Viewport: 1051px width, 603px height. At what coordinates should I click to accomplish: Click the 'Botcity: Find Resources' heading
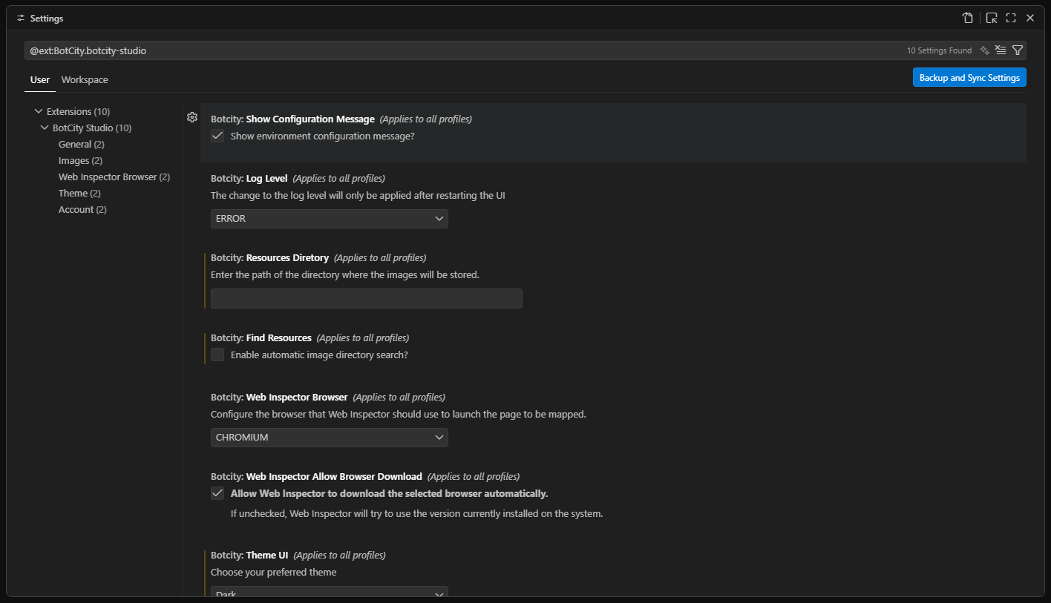261,337
